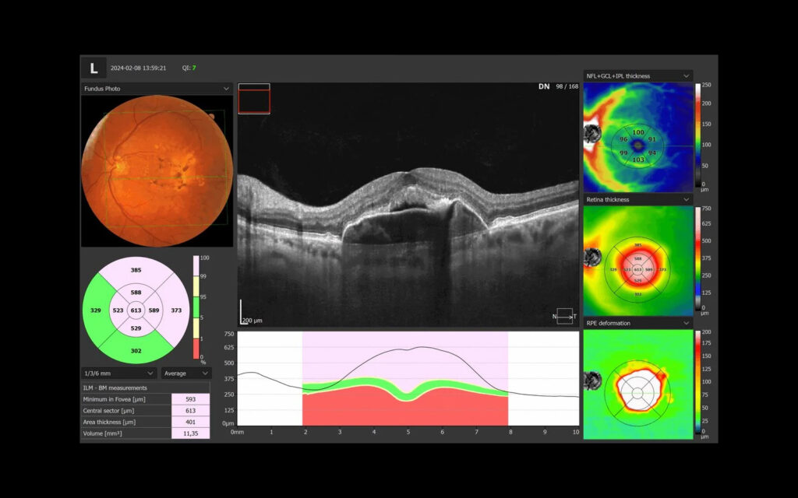This screenshot has width=798, height=498.
Task: Click the DN label above the B-scan
Action: pyautogui.click(x=543, y=86)
